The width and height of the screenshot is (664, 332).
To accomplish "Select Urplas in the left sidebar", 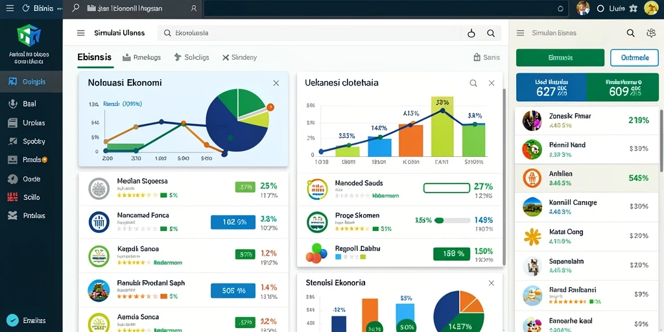I will [31, 123].
